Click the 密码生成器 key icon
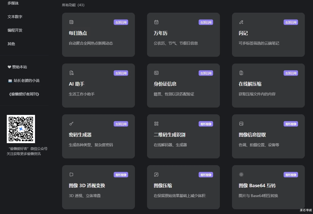This screenshot has height=214, width=313. [x=71, y=124]
